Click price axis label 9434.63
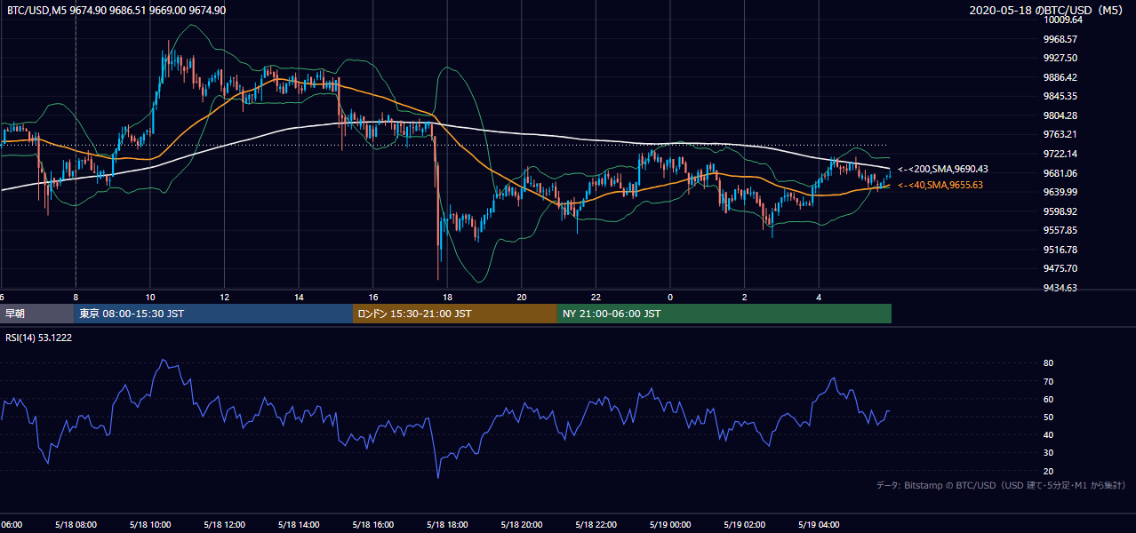The height and width of the screenshot is (533, 1136). pos(1060,288)
